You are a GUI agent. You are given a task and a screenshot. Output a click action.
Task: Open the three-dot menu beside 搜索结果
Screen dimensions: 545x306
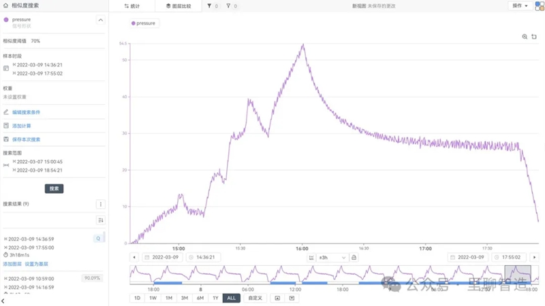coord(101,204)
